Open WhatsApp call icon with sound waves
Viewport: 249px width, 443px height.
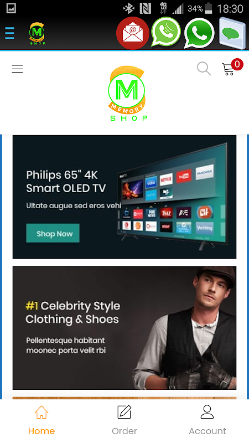click(166, 32)
